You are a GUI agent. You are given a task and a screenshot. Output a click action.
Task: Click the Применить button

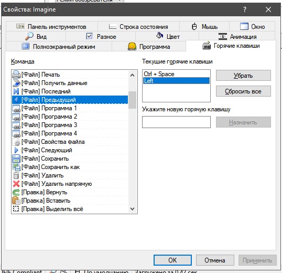click(257, 260)
